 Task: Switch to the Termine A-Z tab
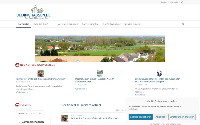click(x=23, y=114)
